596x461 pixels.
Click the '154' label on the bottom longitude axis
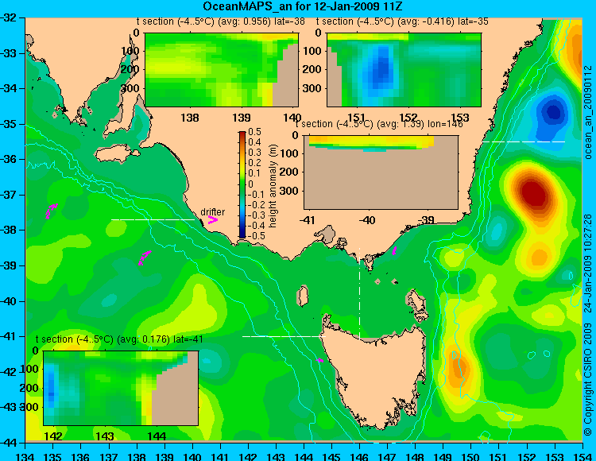[582, 455]
